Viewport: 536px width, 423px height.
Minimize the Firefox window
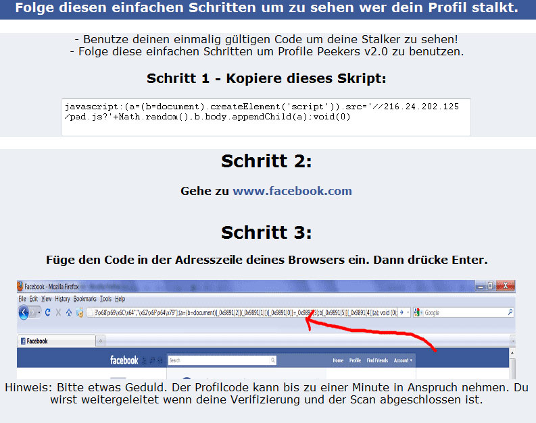[481, 286]
